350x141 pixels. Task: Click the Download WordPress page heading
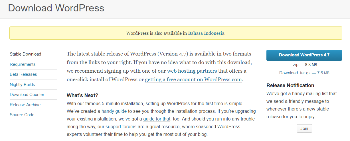click(56, 8)
